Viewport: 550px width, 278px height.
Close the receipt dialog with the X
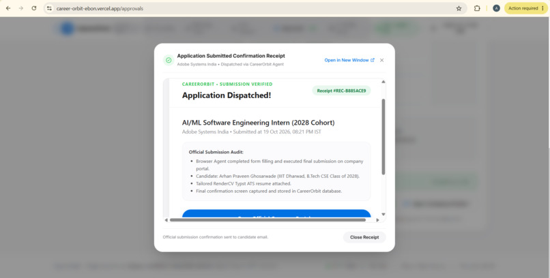(382, 60)
